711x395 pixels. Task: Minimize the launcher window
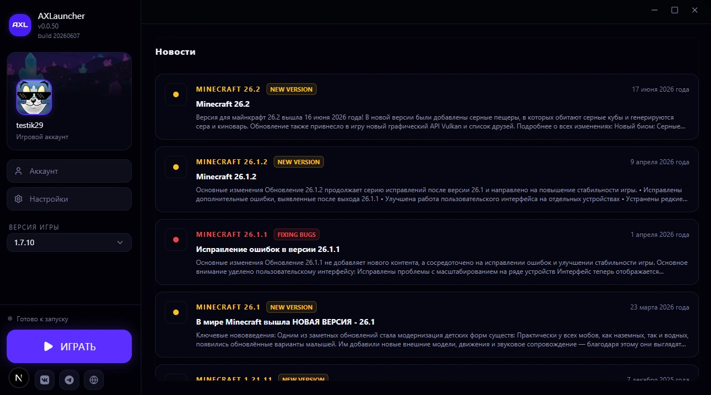pyautogui.click(x=654, y=10)
